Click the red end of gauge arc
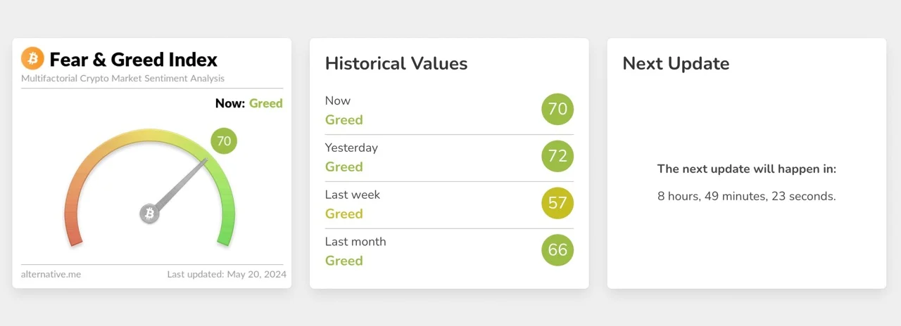 coord(75,237)
